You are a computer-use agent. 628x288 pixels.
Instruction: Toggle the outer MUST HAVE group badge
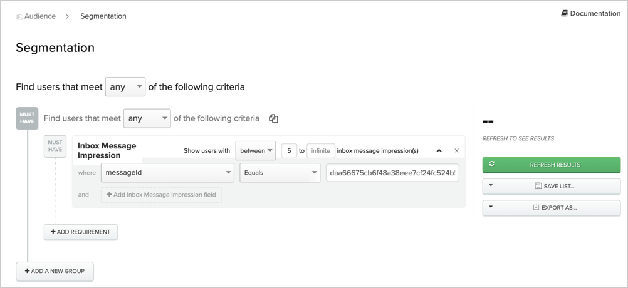click(27, 118)
